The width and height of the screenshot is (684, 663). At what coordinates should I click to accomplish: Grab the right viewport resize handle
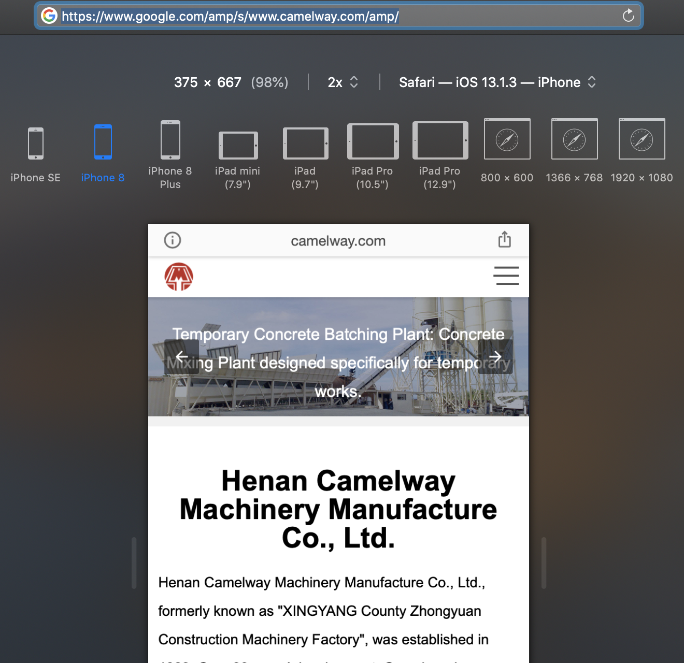(x=544, y=563)
